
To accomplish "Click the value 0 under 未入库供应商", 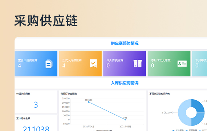I will pyautogui.click(x=108, y=65).
